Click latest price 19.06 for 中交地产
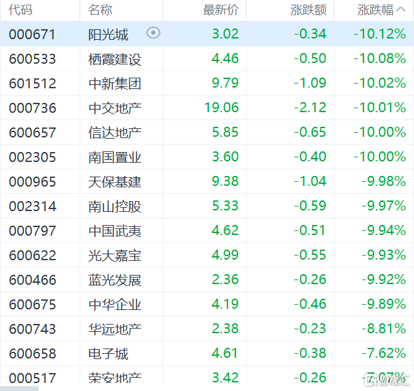 tap(222, 108)
